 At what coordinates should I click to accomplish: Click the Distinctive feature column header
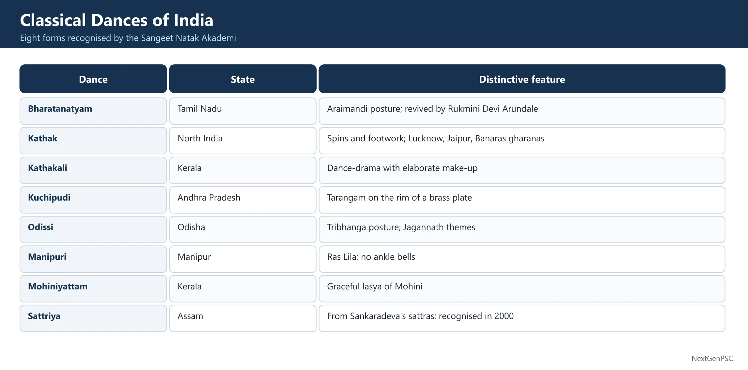click(x=522, y=79)
